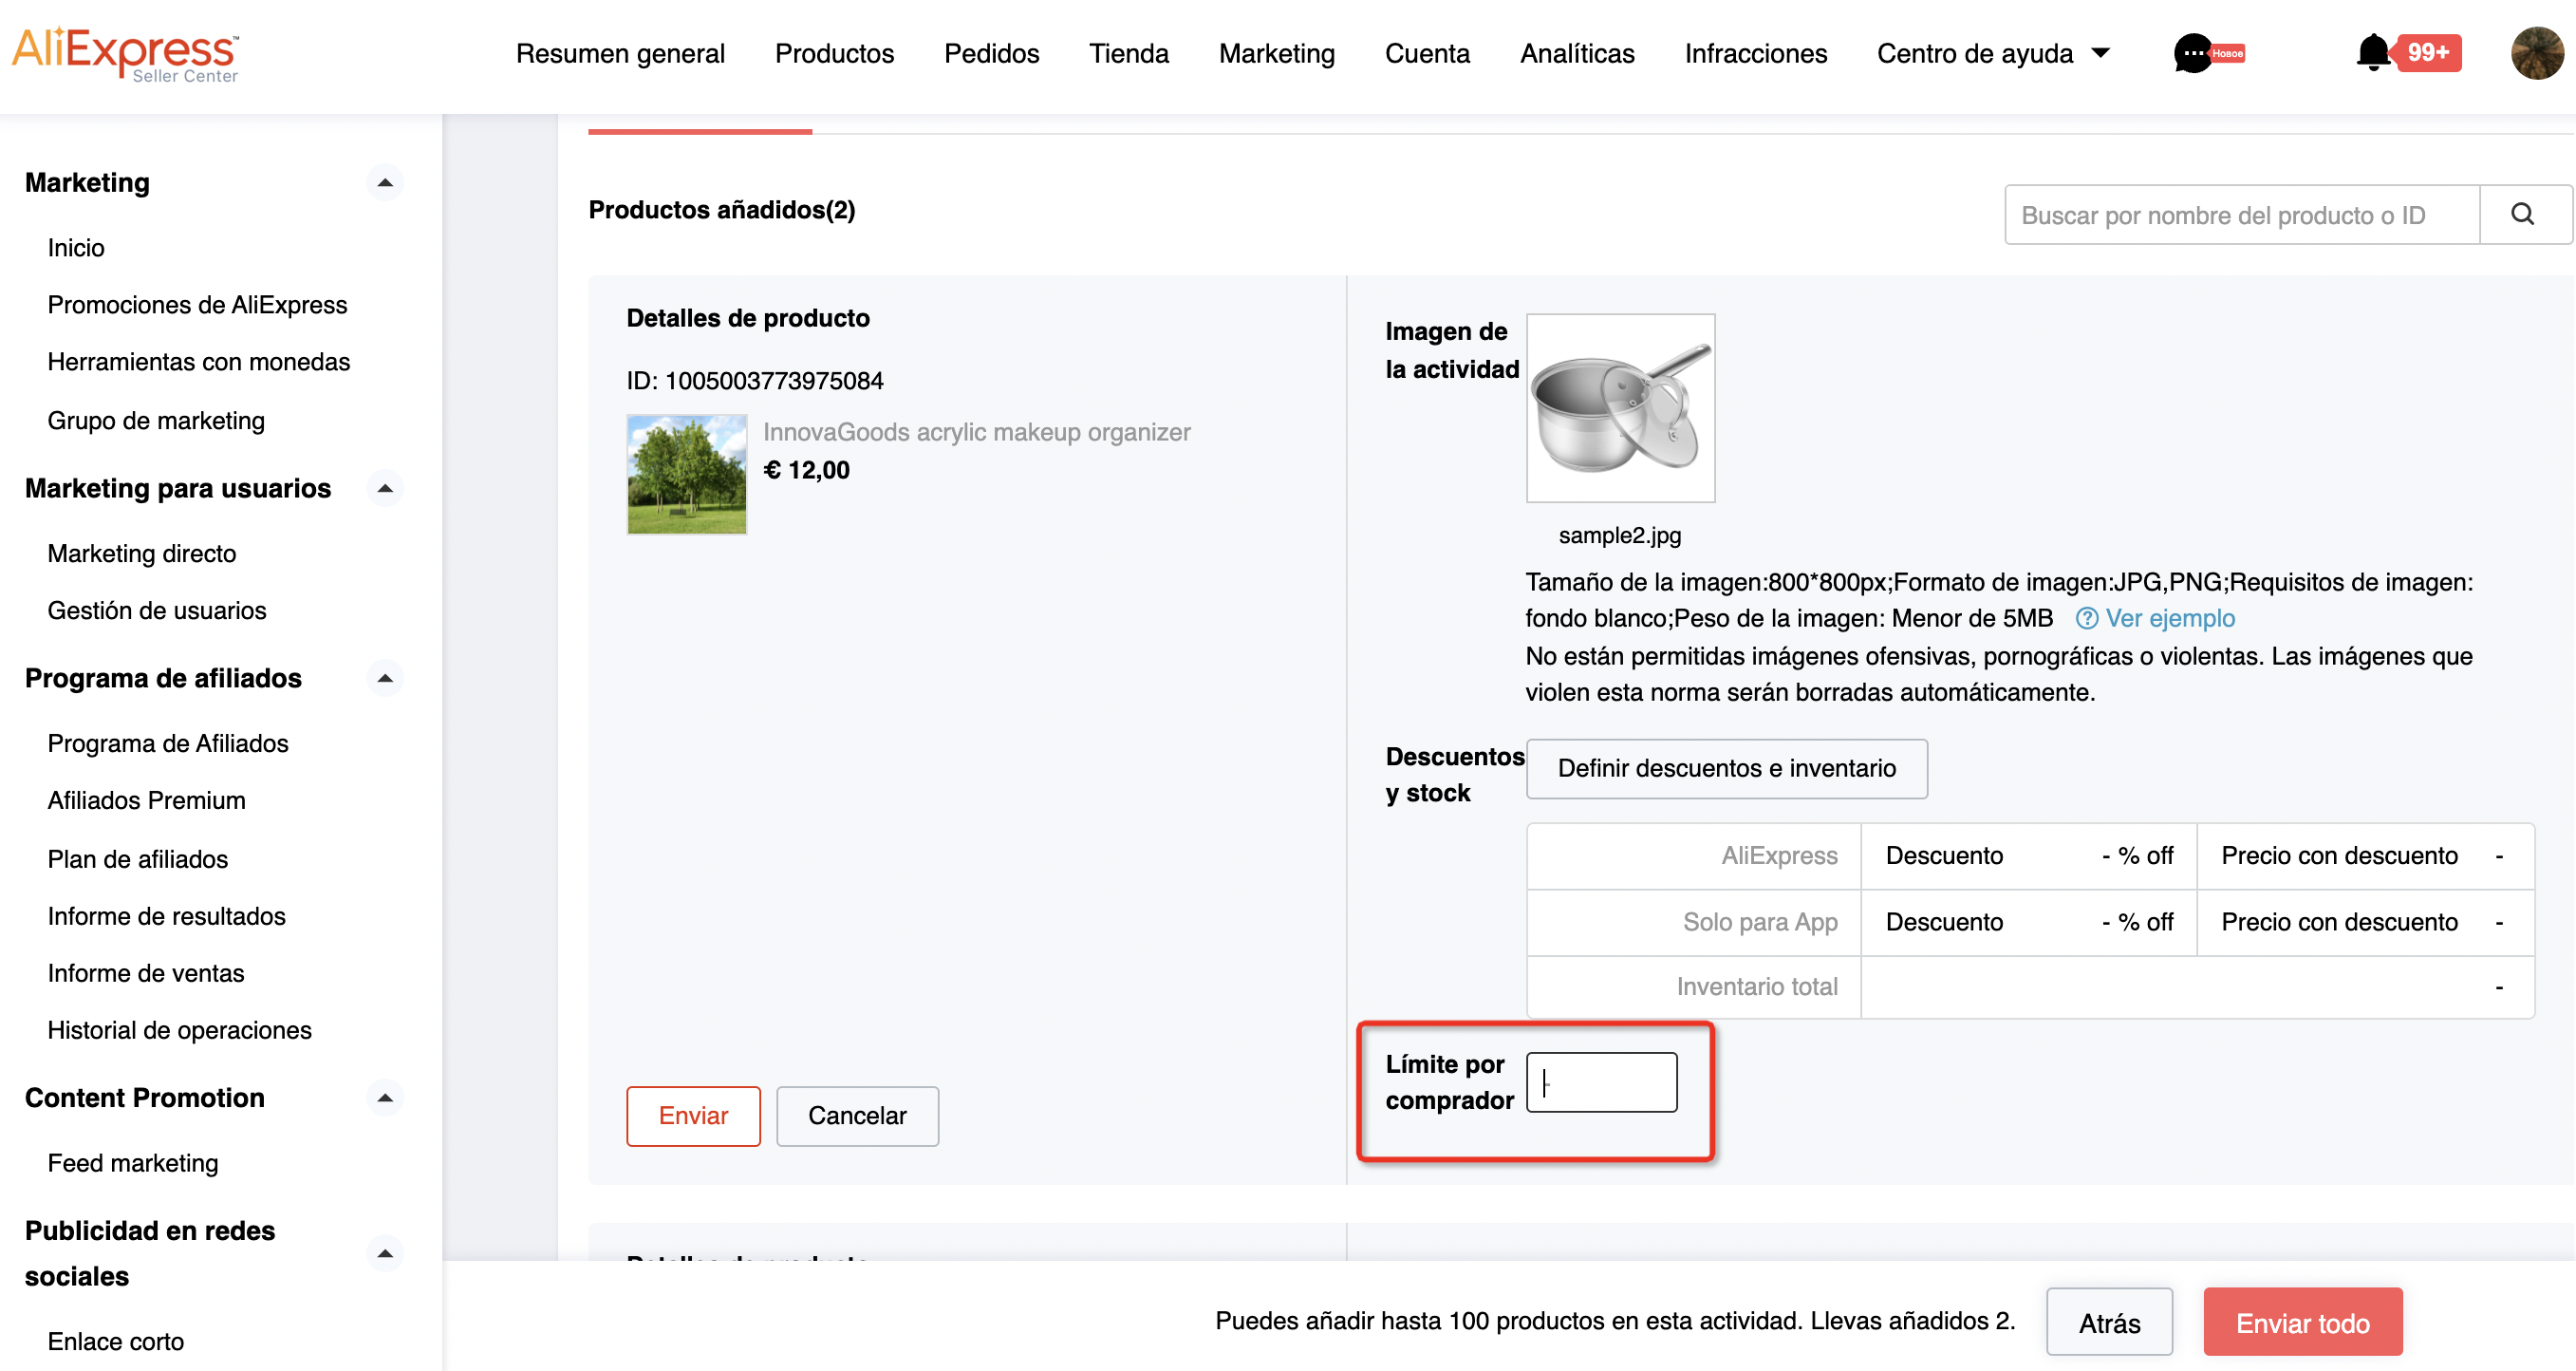Click the Límite por comprador field
The width and height of the screenshot is (2576, 1371).
[1601, 1082]
